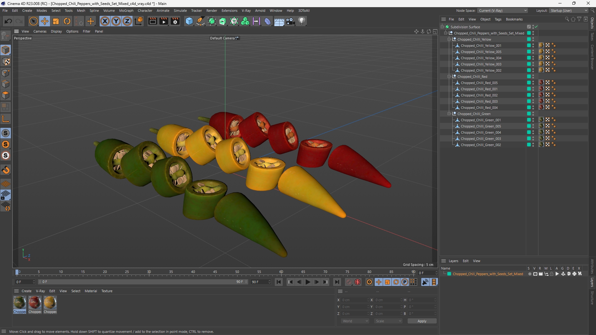
Task: Collapse the Chopped_Chilli_Red group
Action: (x=449, y=77)
